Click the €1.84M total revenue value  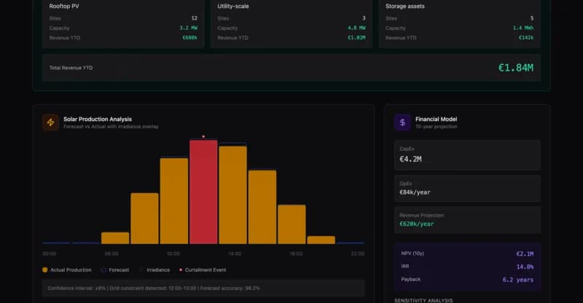pos(515,68)
